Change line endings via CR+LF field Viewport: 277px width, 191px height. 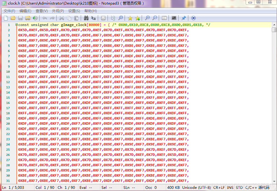click(219, 187)
